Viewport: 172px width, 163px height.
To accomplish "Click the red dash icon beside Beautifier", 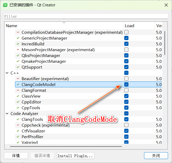I will (18, 79).
